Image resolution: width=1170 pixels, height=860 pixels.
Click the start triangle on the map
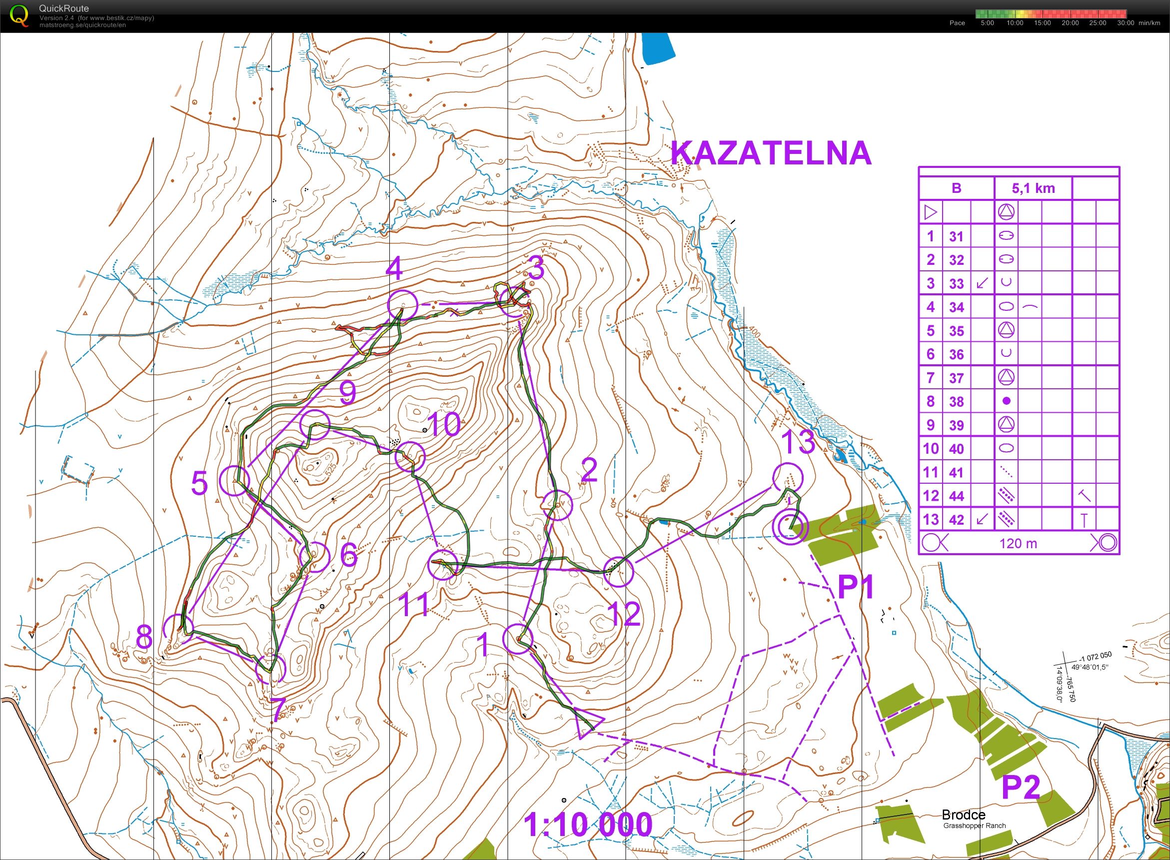point(589,723)
